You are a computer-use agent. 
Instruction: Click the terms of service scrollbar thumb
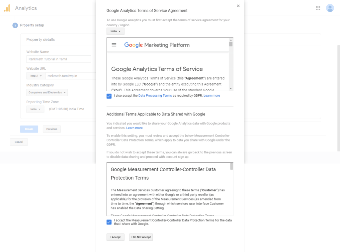click(231, 44)
